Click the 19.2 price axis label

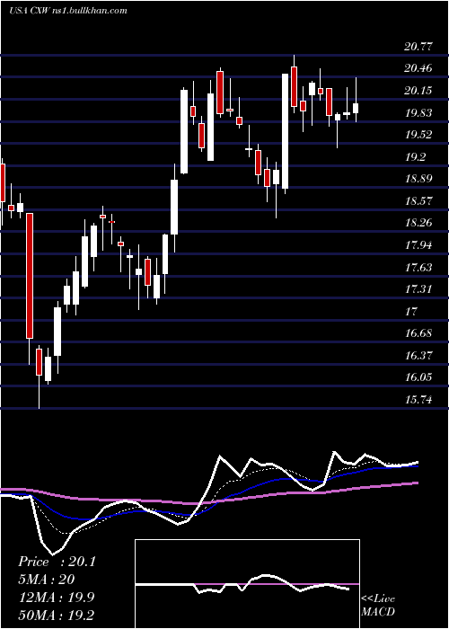415,157
